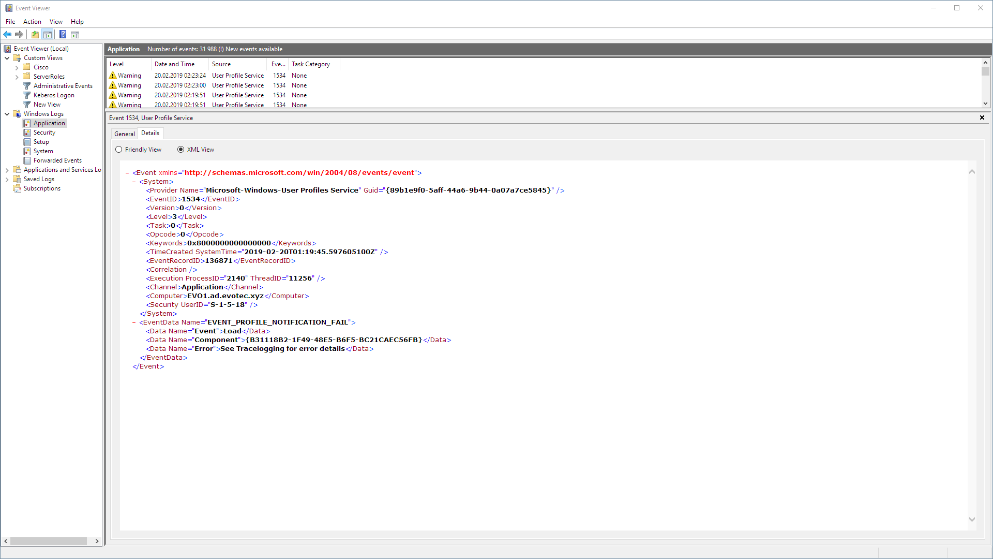Open a saved log via the toolbar icon
Viewport: 993px width, 559px height.
[x=35, y=34]
